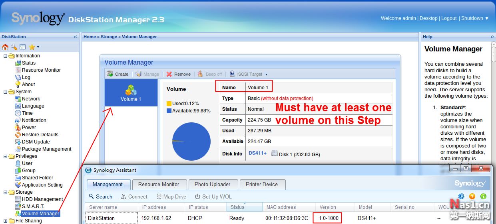Collapse the Help panel

click(492, 37)
